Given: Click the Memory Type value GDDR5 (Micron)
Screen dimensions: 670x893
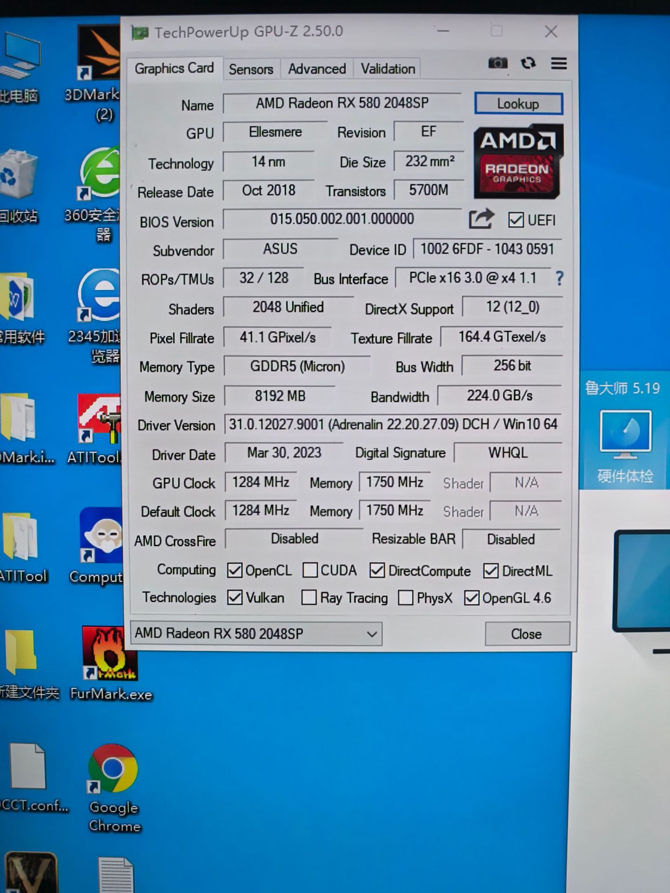Looking at the screenshot, I should point(297,366).
